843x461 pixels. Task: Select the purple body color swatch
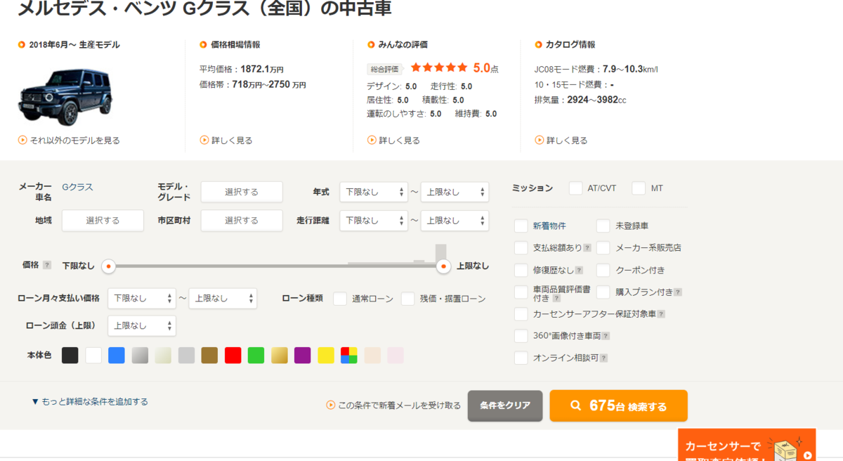[x=303, y=356]
